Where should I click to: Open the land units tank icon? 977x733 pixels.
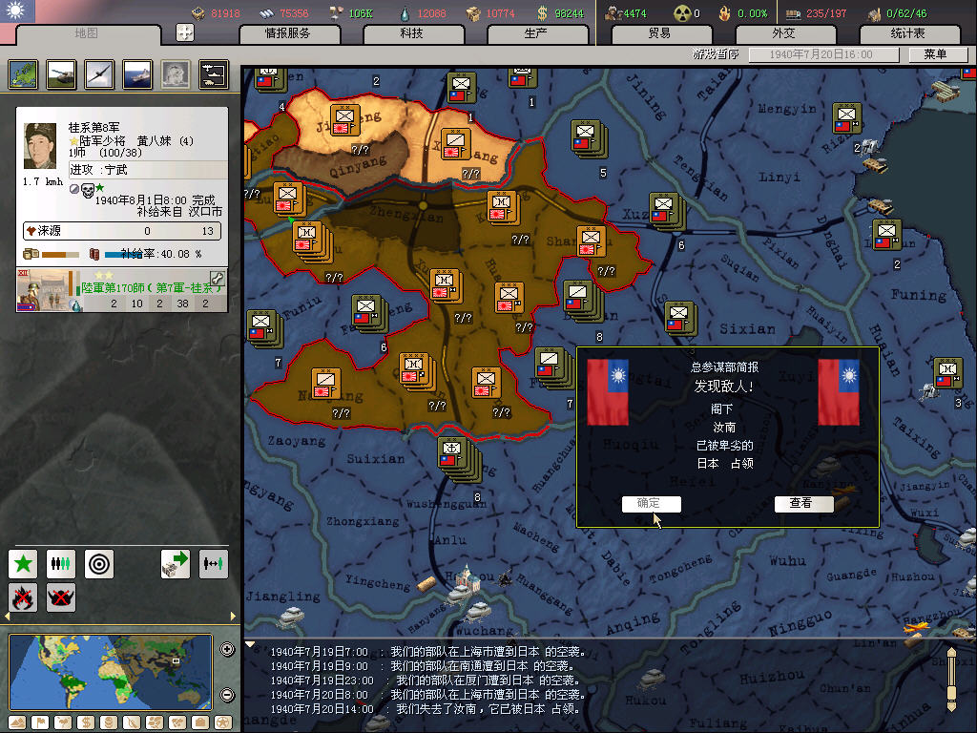pos(61,74)
